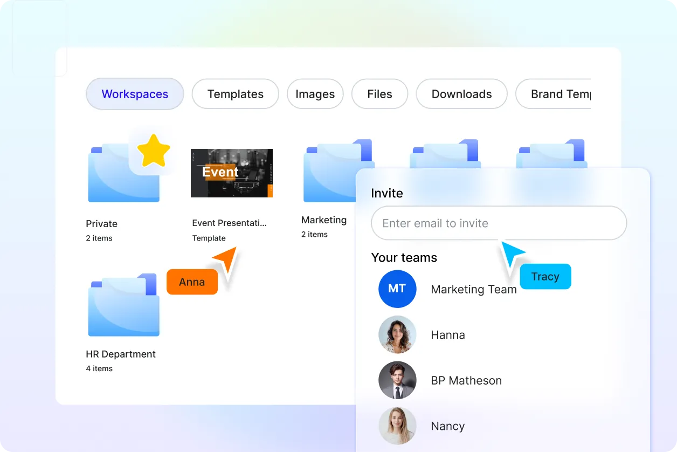Click the Enter email to invite field
The width and height of the screenshot is (677, 452).
(499, 223)
